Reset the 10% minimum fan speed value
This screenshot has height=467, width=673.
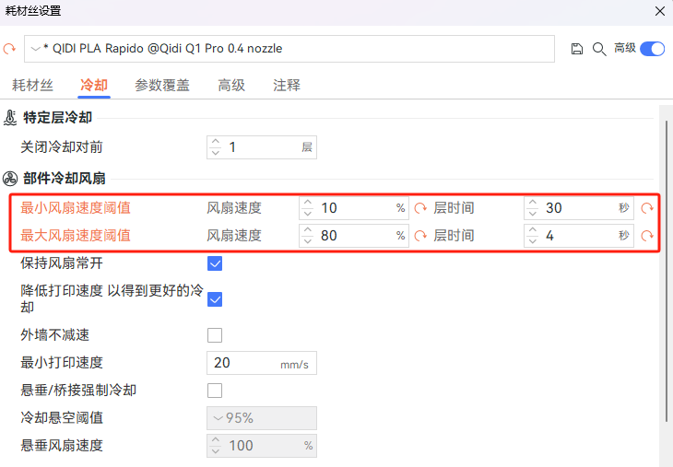(x=420, y=208)
